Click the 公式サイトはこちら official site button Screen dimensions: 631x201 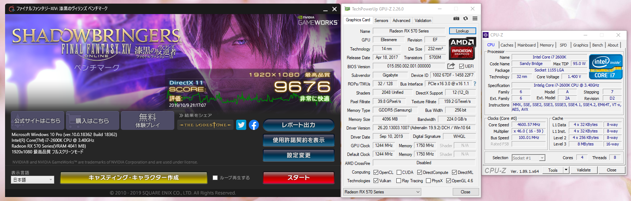pos(38,121)
